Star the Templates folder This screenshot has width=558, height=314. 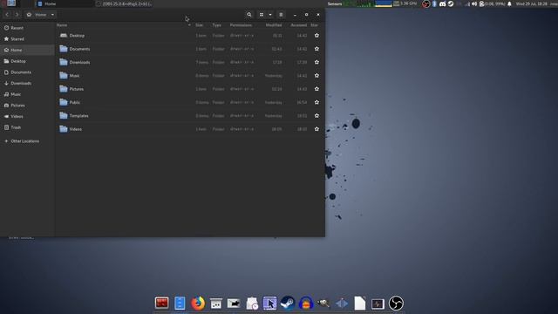tap(316, 116)
